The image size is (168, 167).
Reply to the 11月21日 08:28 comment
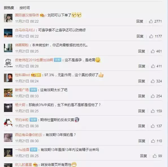(x=142, y=66)
